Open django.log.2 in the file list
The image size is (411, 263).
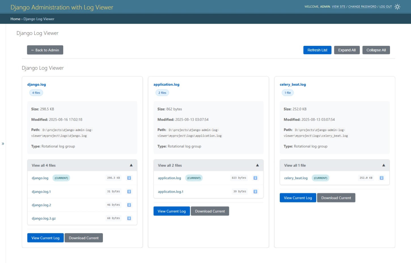click(x=41, y=205)
